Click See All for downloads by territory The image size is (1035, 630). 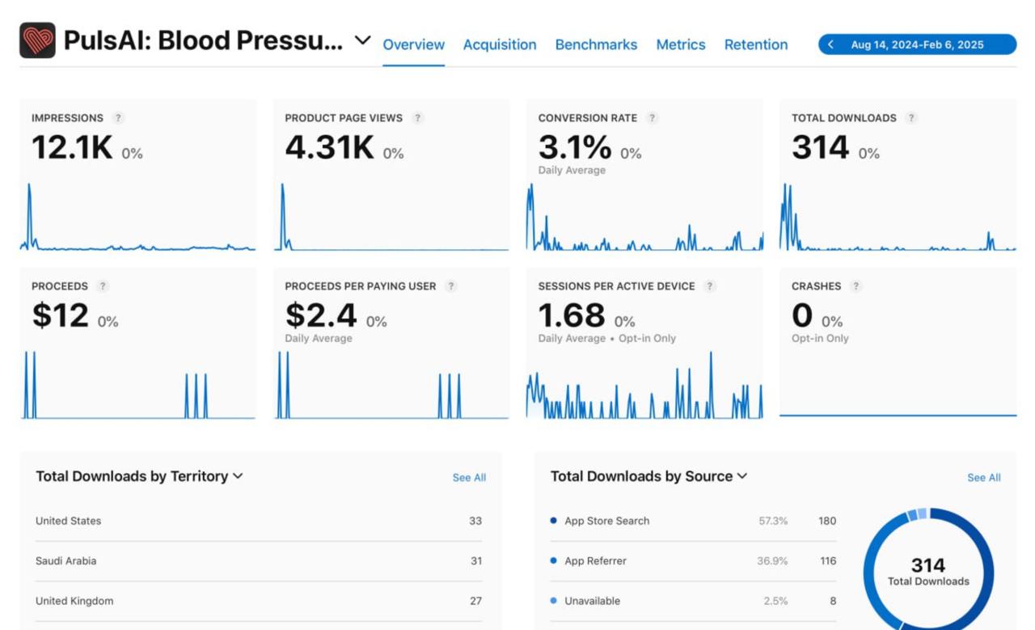tap(469, 478)
